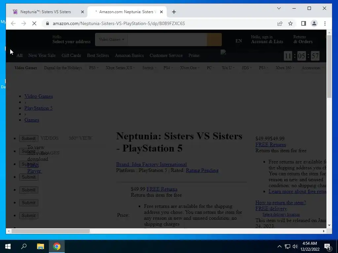Switch to the Neptunia™: Sisters VS Sisters tab
Image resolution: width=338 pixels, height=253 pixels.
(46, 12)
